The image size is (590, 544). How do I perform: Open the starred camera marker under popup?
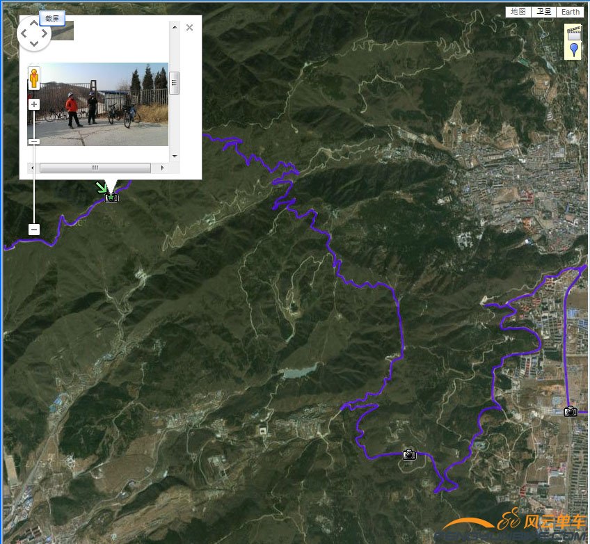pyautogui.click(x=111, y=198)
